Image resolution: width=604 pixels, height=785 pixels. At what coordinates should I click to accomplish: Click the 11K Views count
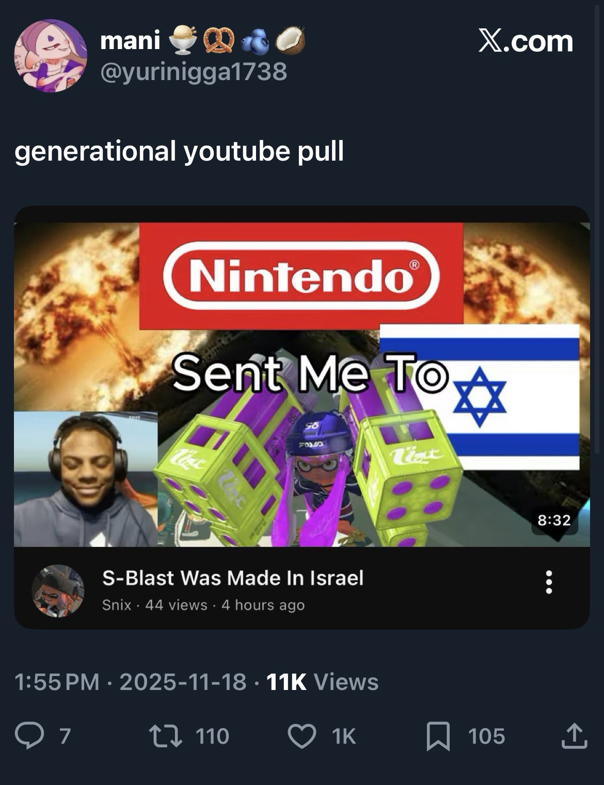pyautogui.click(x=322, y=682)
